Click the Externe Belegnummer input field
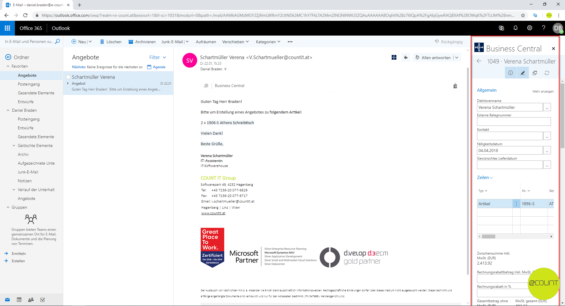The width and height of the screenshot is (565, 306). (x=514, y=122)
